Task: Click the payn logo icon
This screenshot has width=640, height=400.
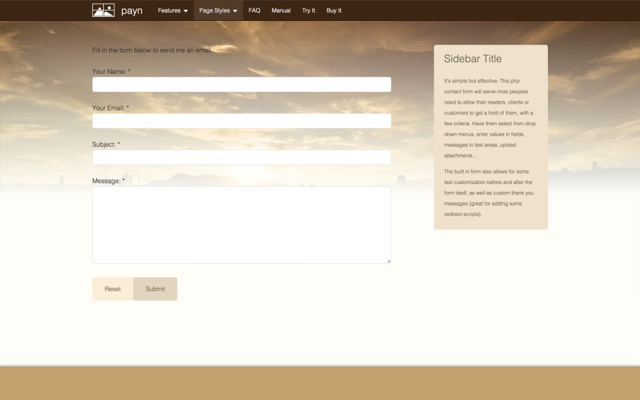Action: coord(103,10)
